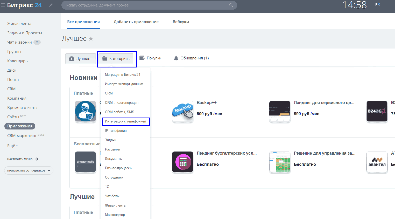
Task: Open the hamburger menu beside the Bitrix24 logo
Action: 3,5
